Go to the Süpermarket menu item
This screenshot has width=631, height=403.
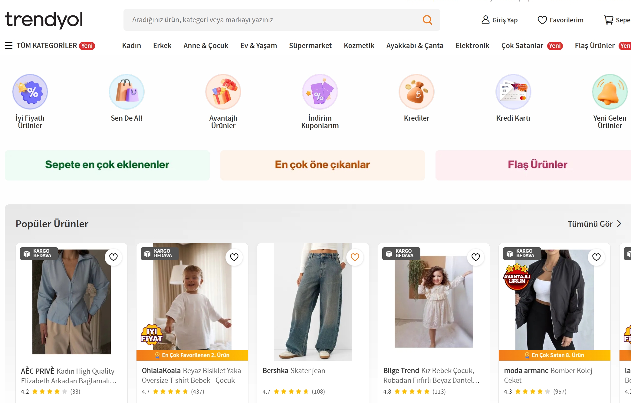[x=310, y=46]
